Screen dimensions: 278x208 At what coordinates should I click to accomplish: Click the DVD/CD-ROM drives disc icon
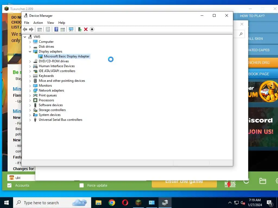point(35,61)
